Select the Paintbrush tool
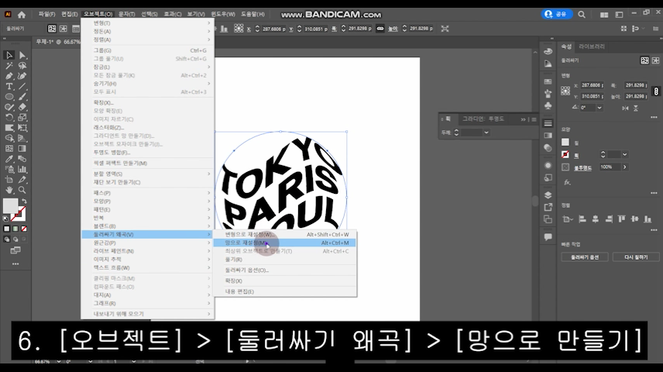663x372 pixels. point(22,97)
